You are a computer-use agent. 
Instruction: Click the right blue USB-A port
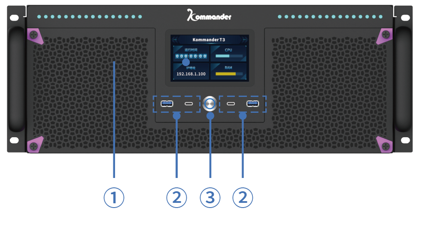(x=252, y=104)
